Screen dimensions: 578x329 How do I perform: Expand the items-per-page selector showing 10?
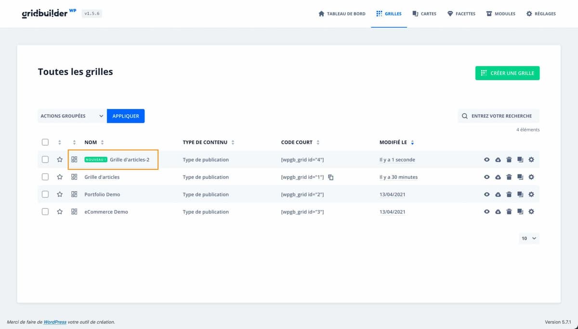(528, 238)
